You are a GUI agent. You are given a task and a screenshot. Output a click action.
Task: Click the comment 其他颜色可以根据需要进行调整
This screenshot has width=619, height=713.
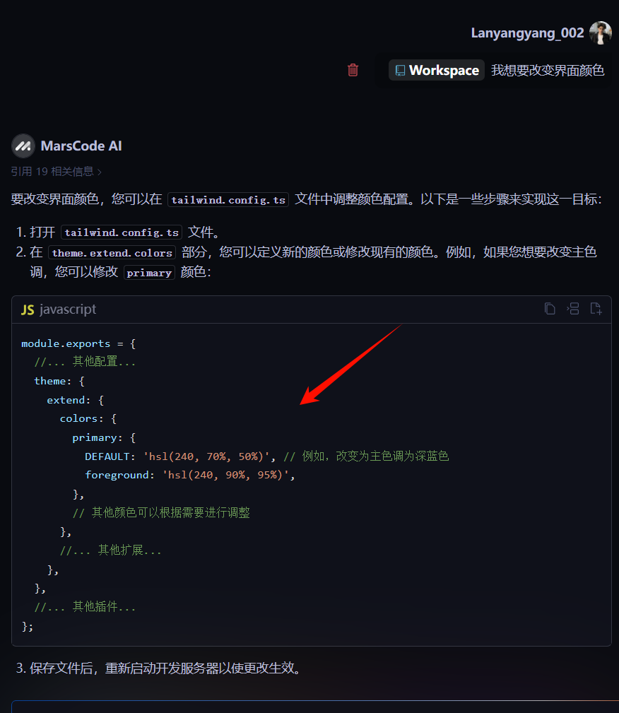coord(161,513)
